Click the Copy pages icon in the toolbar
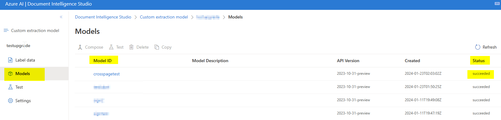Viewport: 501px width, 120px height. pyautogui.click(x=157, y=47)
